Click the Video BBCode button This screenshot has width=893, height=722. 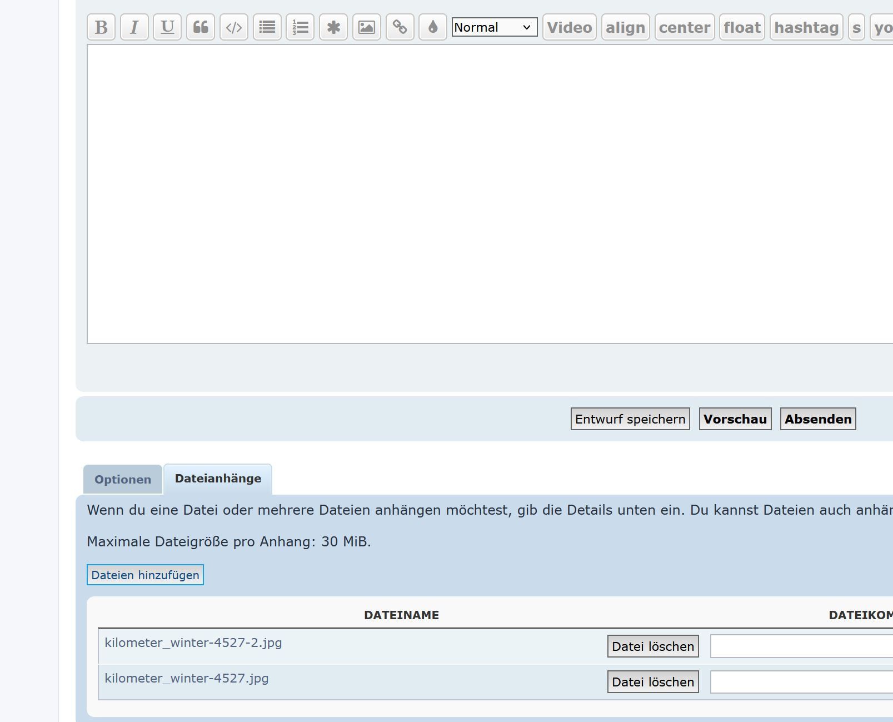pyautogui.click(x=569, y=27)
